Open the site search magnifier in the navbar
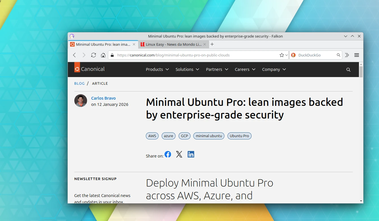This screenshot has width=379, height=221. pyautogui.click(x=348, y=69)
